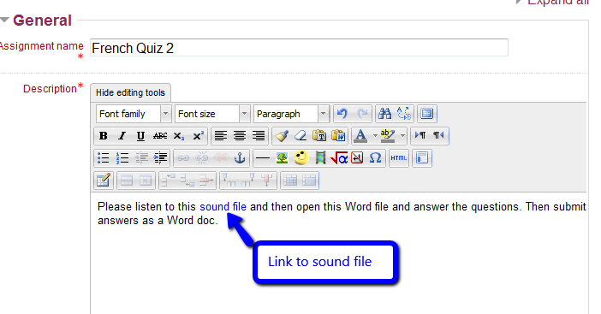Open the Font size dropdown

[x=212, y=114]
